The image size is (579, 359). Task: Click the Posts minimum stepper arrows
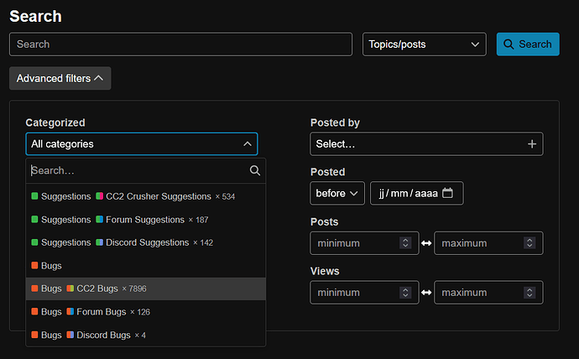click(405, 242)
